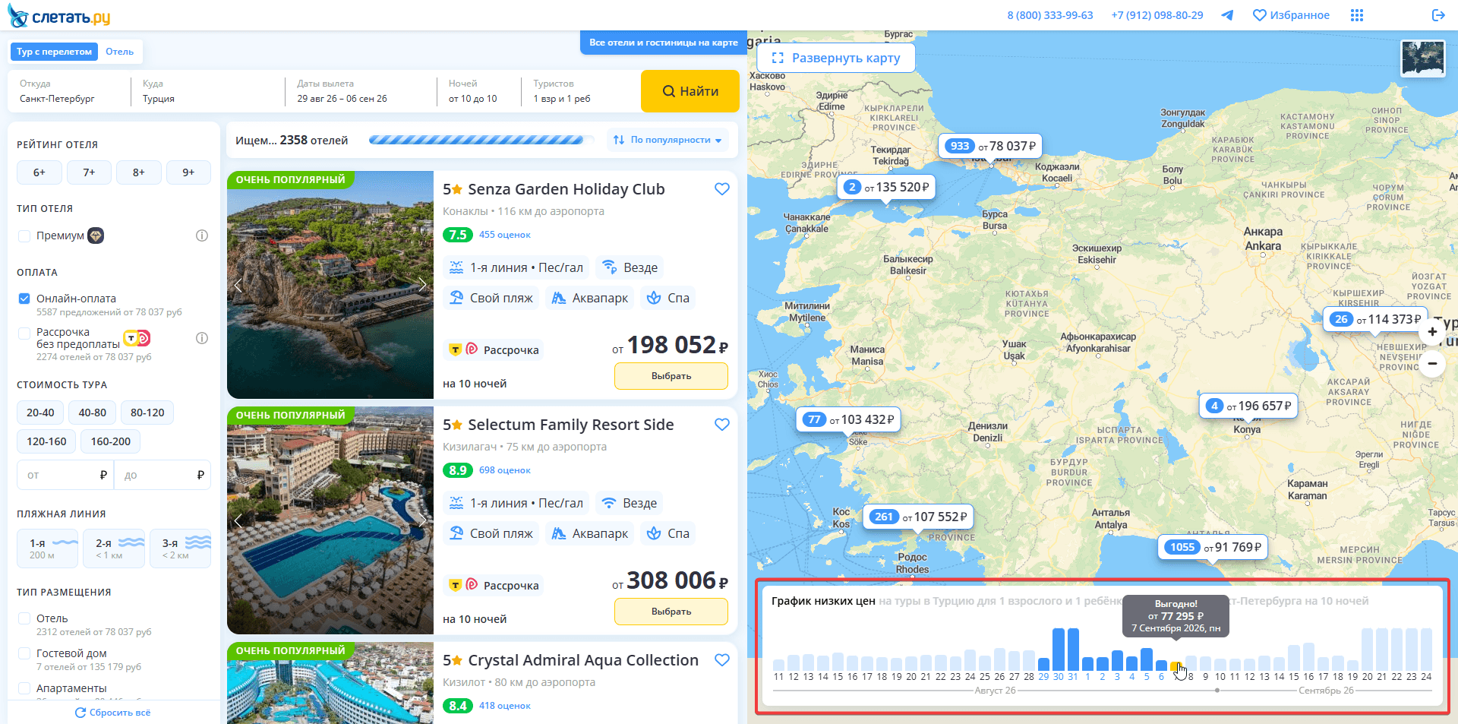Click Свой пляж feature of Selectum Resort
Viewport: 1458px width, 724px height.
[491, 533]
